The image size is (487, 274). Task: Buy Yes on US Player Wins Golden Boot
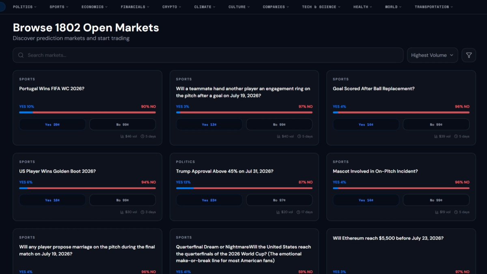(x=52, y=200)
